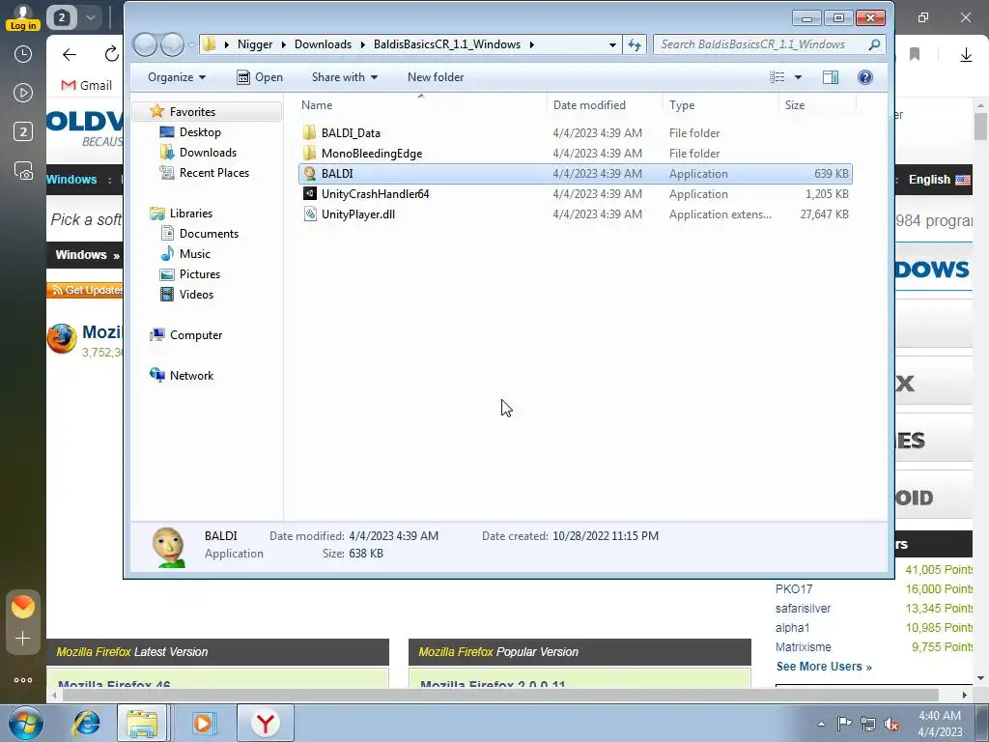The image size is (989, 742).
Task: Click the English language selector on webpage
Action: click(x=939, y=179)
